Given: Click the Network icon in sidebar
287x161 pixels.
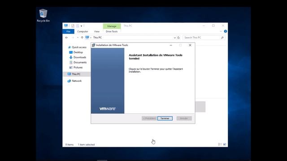Looking at the screenshot, I should tap(69, 81).
